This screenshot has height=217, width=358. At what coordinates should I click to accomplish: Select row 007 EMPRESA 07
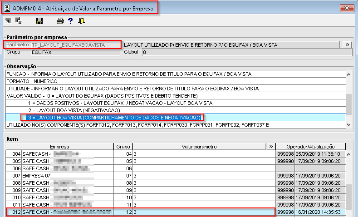[x=59, y=176]
